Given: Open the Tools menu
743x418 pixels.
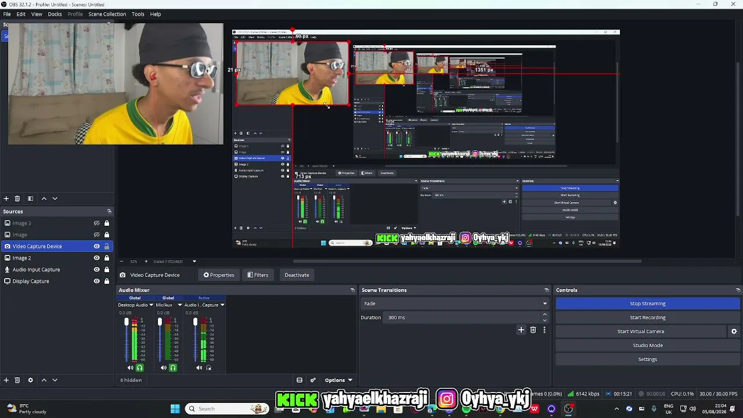Looking at the screenshot, I should (x=138, y=14).
